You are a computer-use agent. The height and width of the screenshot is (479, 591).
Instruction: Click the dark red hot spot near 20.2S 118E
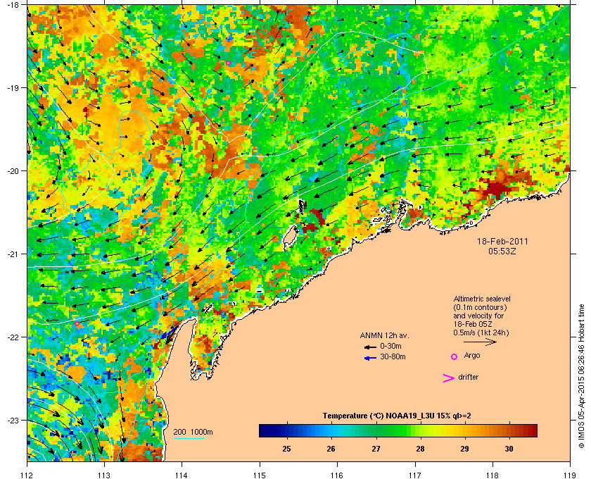(495, 189)
